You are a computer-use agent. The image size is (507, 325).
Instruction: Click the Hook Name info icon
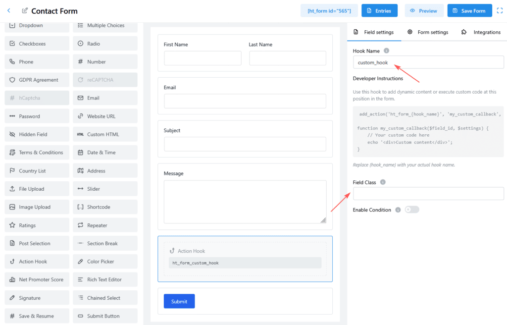click(x=387, y=51)
